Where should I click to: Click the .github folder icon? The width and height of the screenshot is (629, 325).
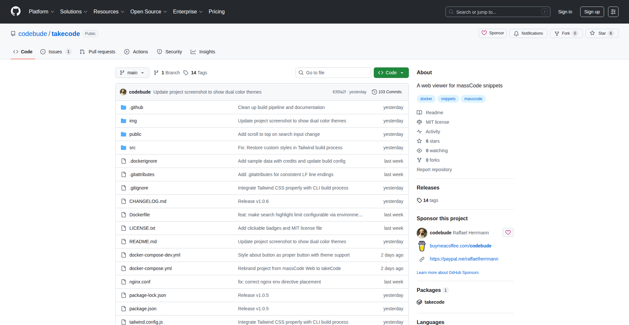124,107
